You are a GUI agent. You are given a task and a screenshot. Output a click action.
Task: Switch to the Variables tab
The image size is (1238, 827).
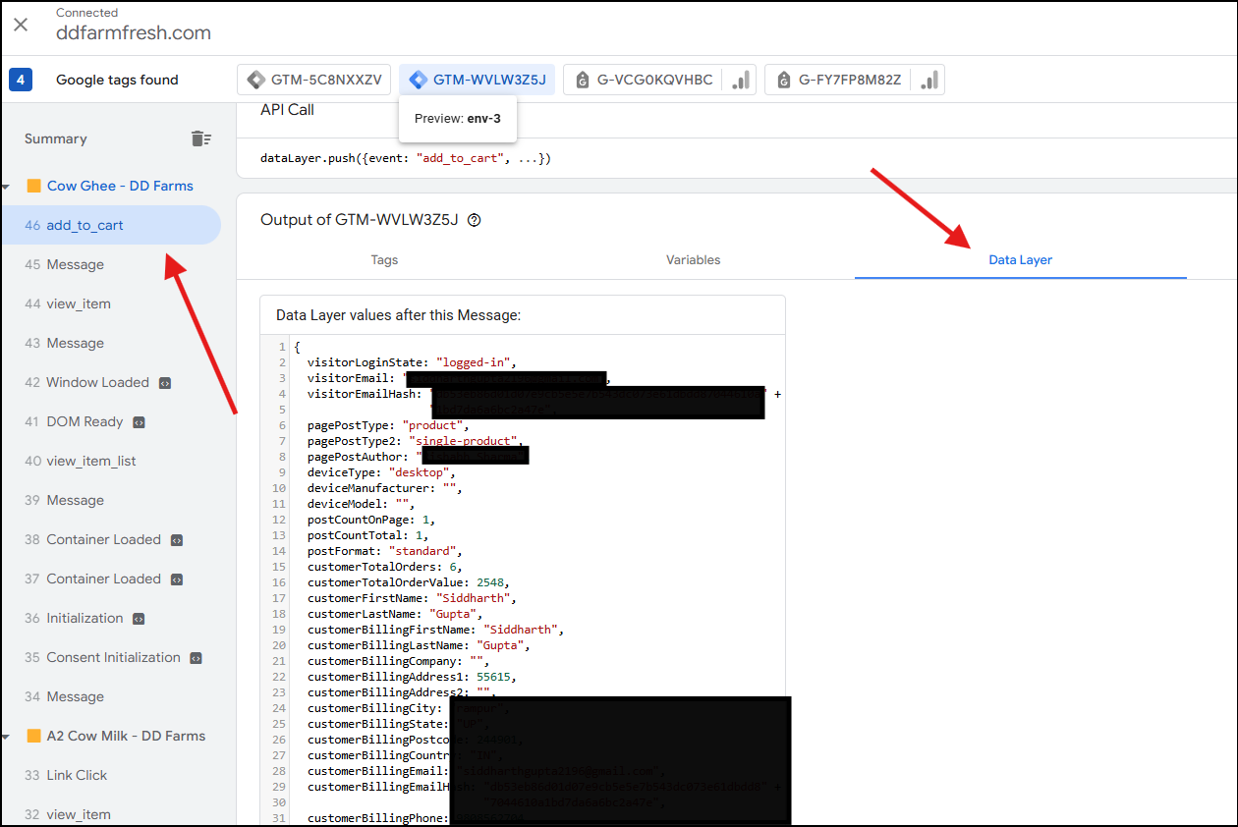coord(694,260)
